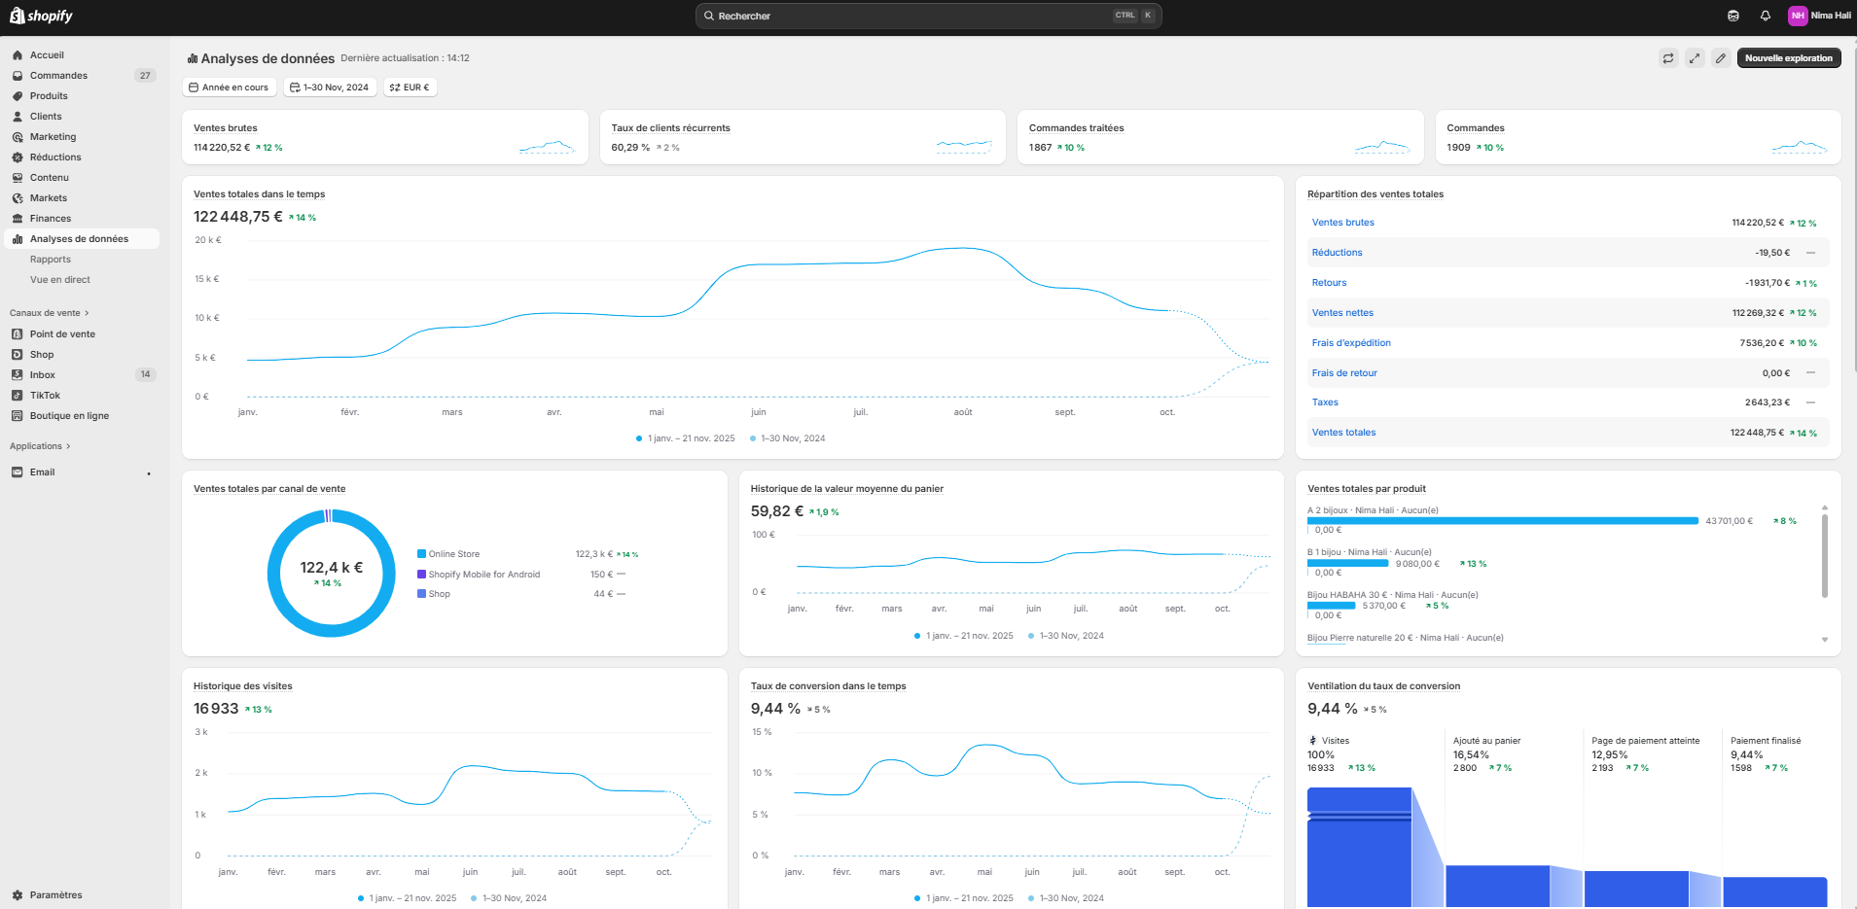Click the Taxes link
Screen dimensions: 1857x909
tap(1325, 402)
